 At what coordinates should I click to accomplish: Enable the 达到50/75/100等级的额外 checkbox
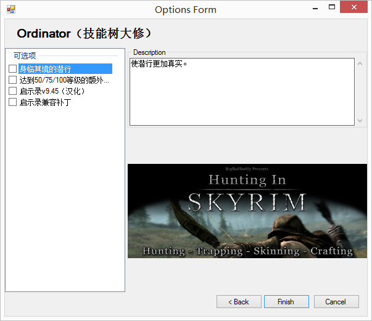click(x=13, y=80)
